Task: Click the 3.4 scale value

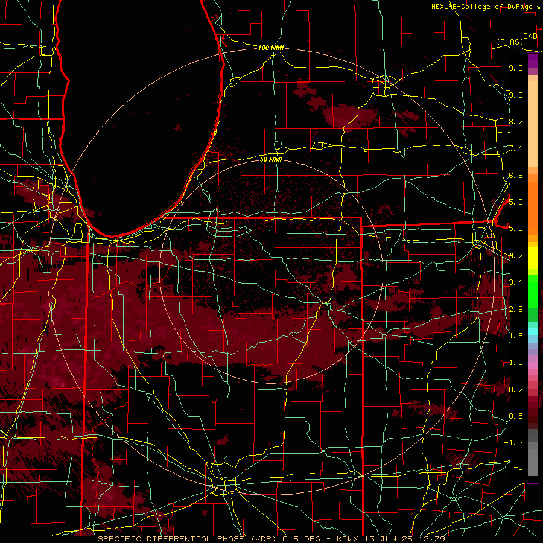Action: (516, 282)
